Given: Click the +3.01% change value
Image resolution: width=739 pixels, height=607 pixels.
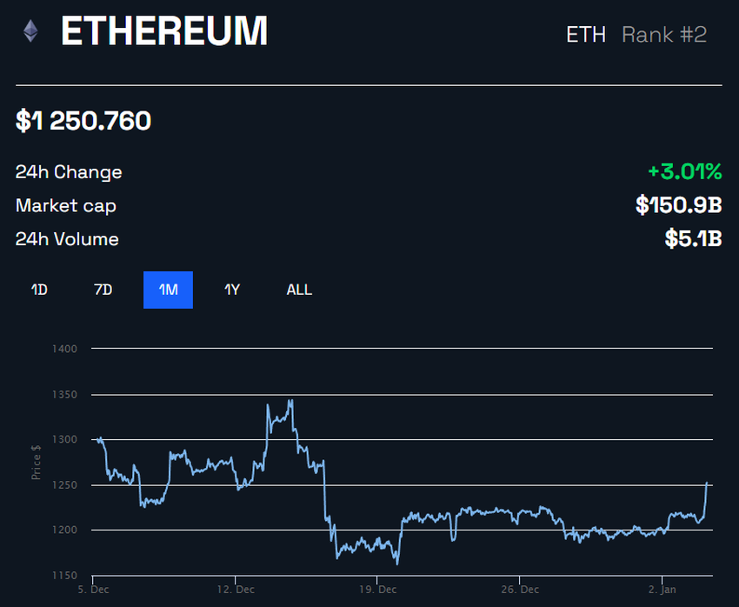Looking at the screenshot, I should 685,171.
